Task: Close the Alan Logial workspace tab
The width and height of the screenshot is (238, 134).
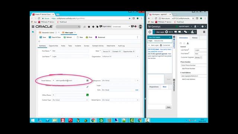Action: pyautogui.click(x=75, y=32)
